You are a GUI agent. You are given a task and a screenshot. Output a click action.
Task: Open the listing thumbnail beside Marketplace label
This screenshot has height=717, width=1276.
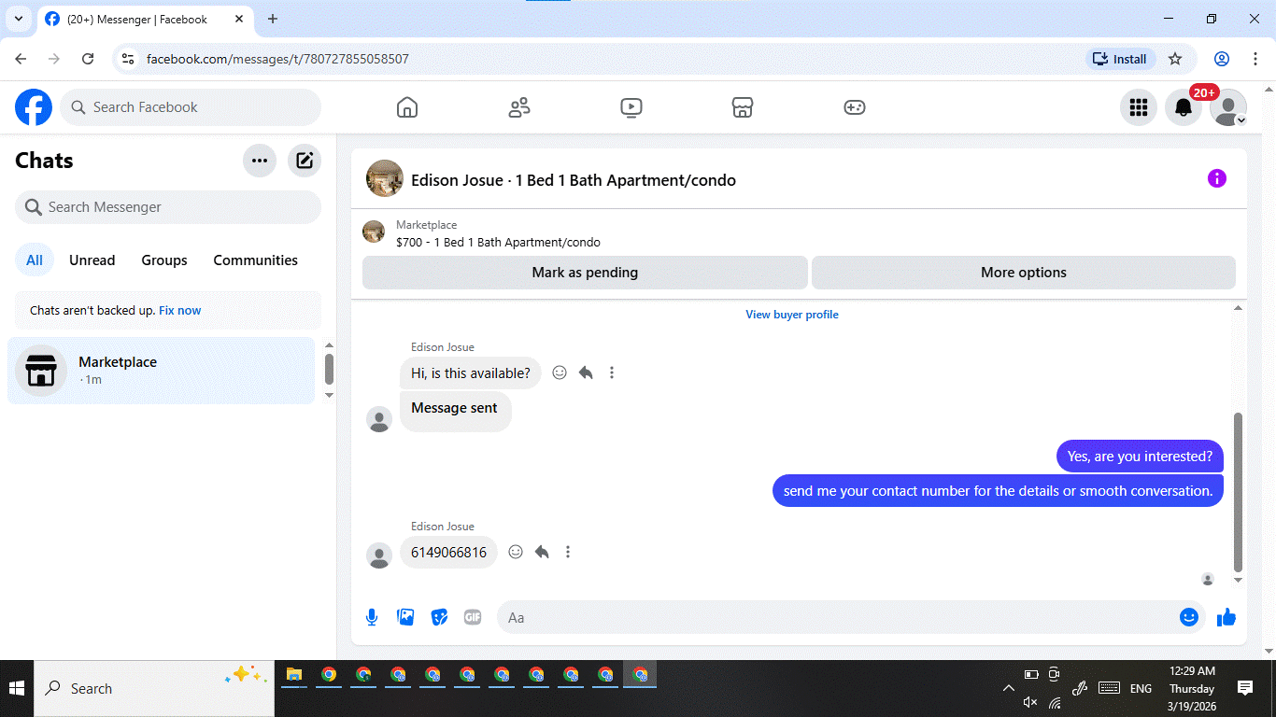click(374, 232)
